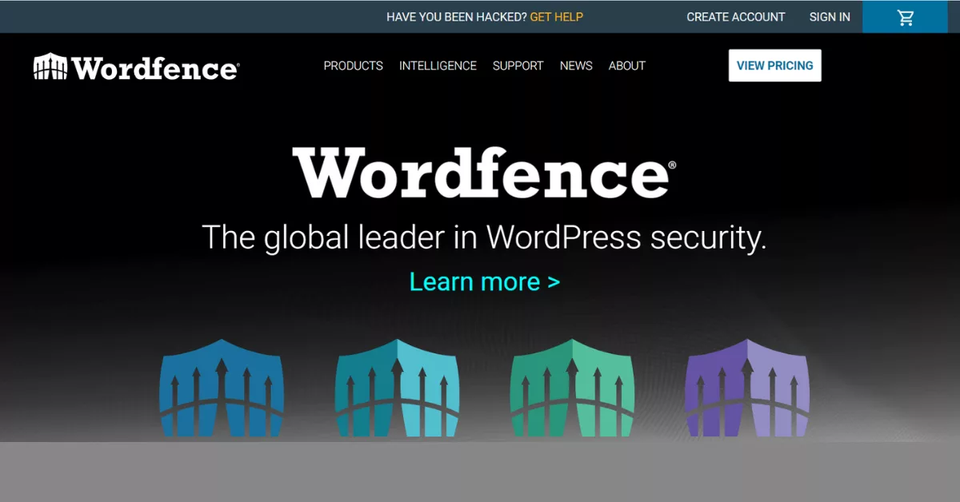960x502 pixels.
Task: Click the Sign In link
Action: 830,17
